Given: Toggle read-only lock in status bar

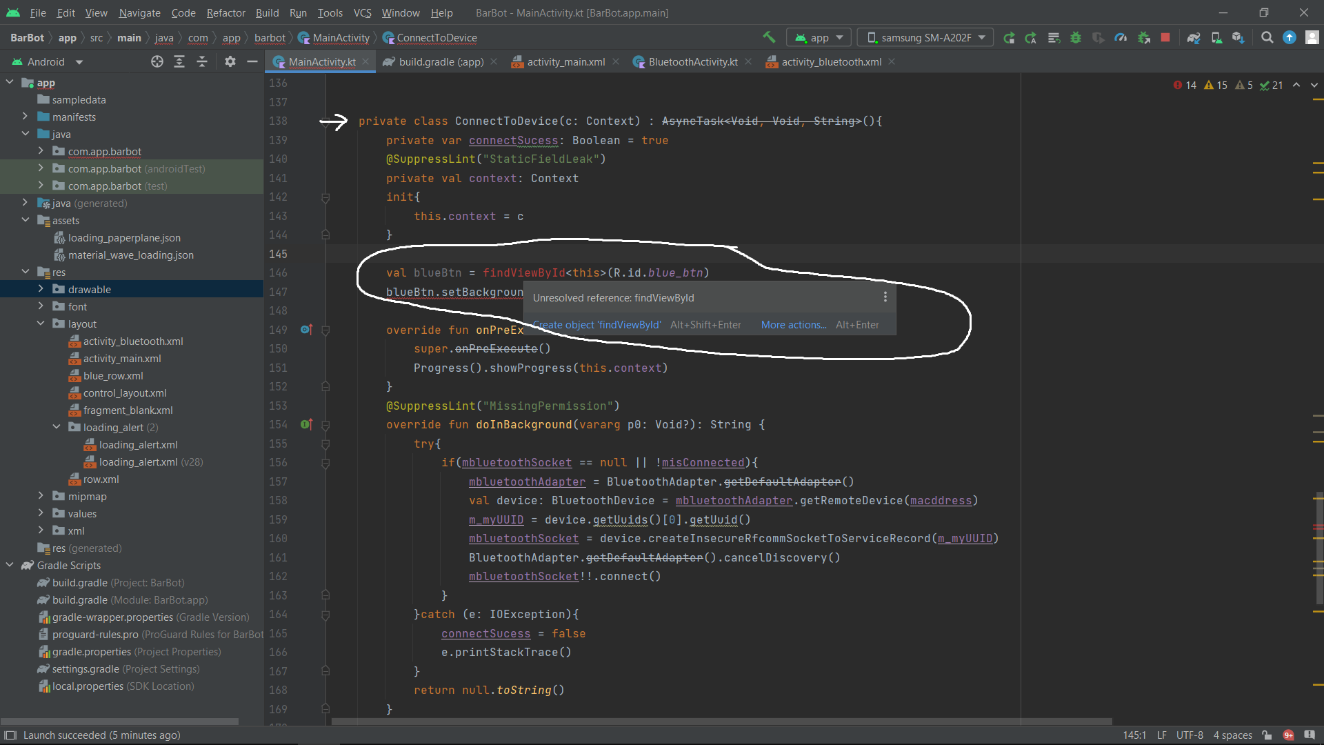Looking at the screenshot, I should click(x=1267, y=735).
